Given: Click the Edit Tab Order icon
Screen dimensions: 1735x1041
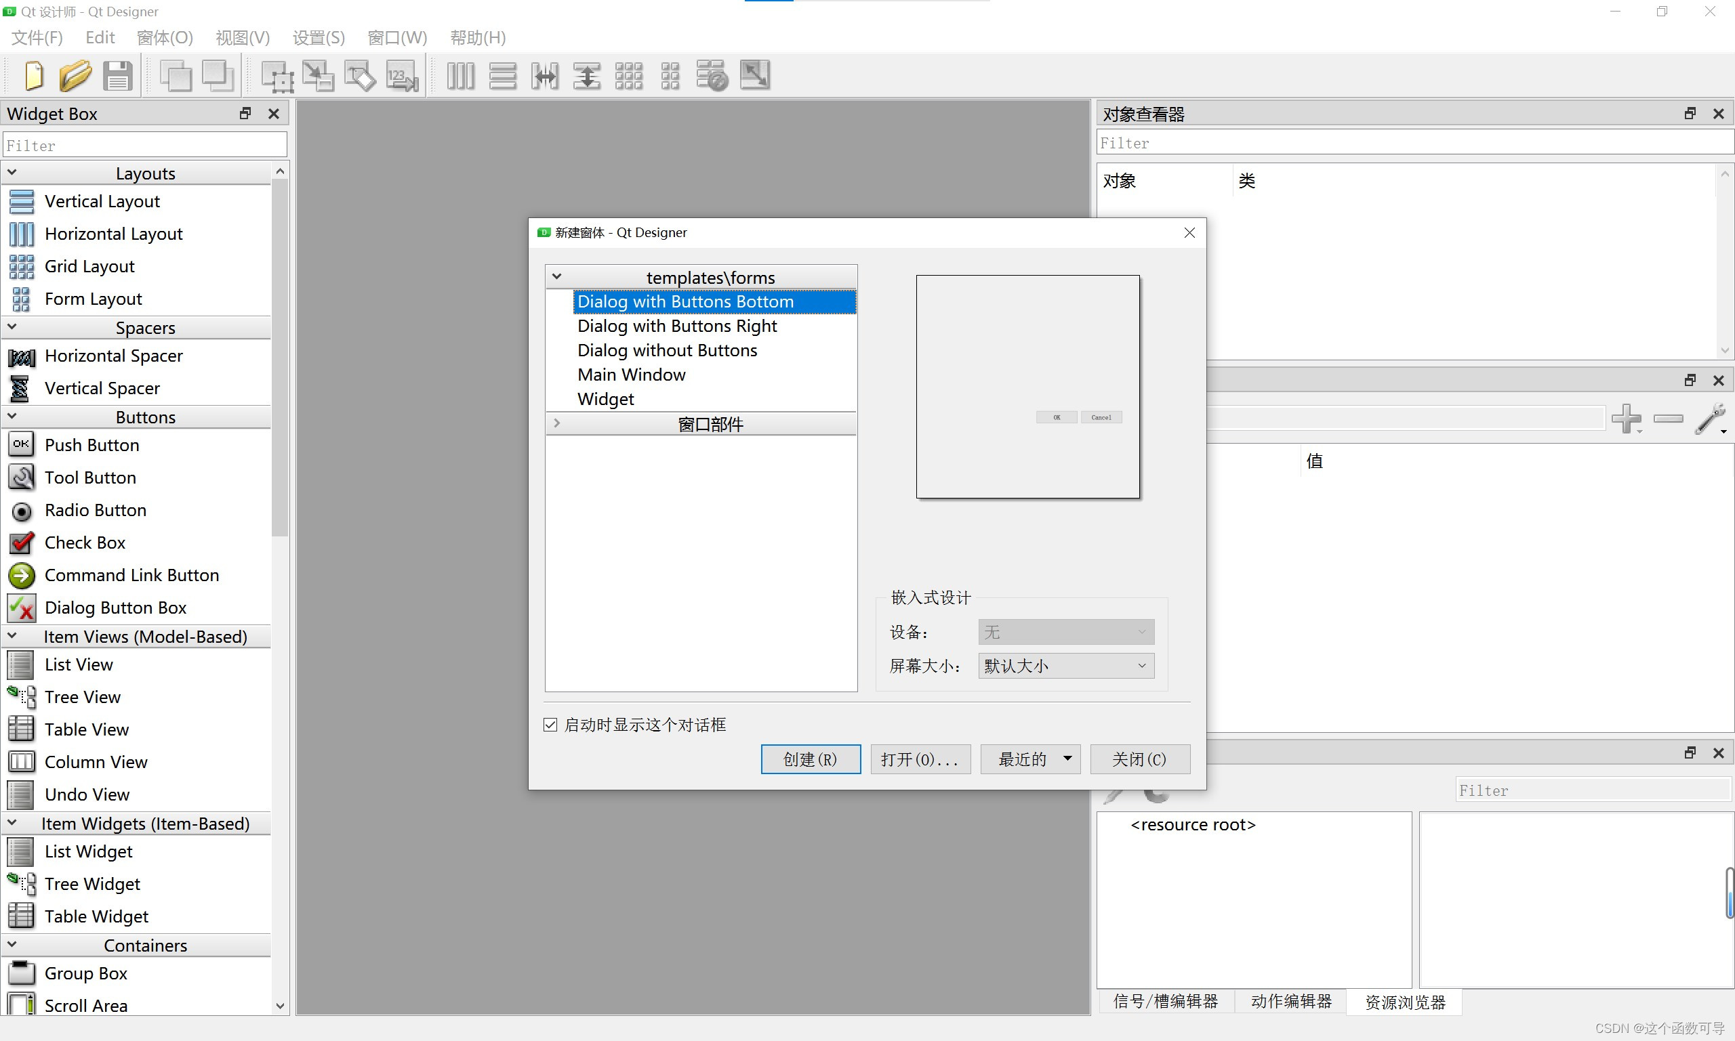Looking at the screenshot, I should point(403,76).
